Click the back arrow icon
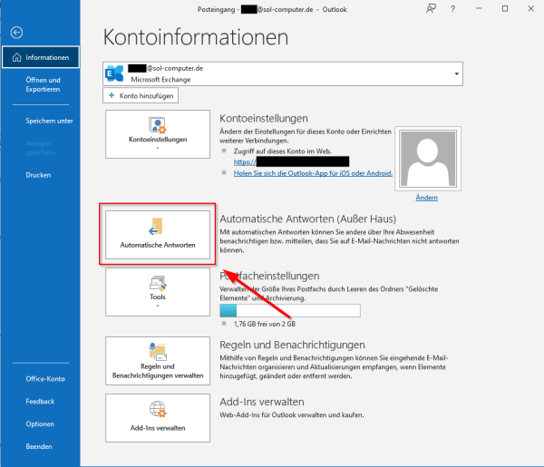 pyautogui.click(x=15, y=33)
